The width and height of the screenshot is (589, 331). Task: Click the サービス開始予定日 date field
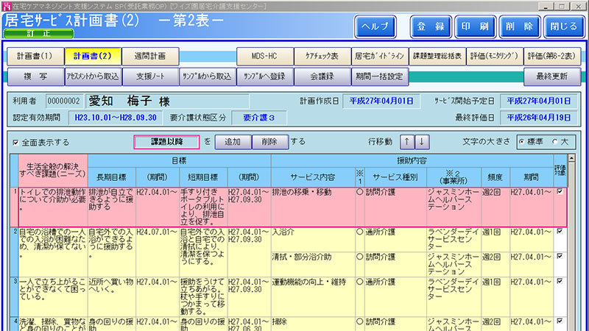click(x=539, y=101)
